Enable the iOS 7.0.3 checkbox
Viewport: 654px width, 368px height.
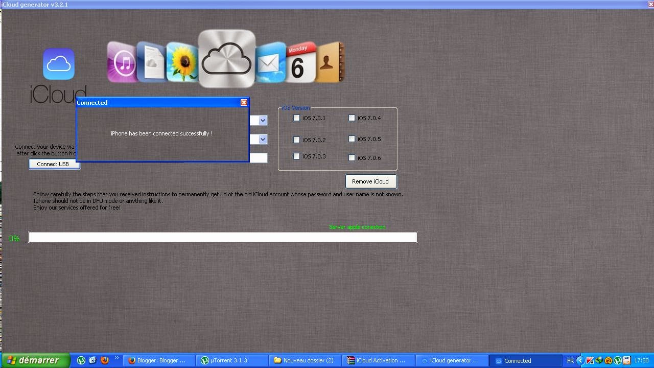tap(296, 156)
